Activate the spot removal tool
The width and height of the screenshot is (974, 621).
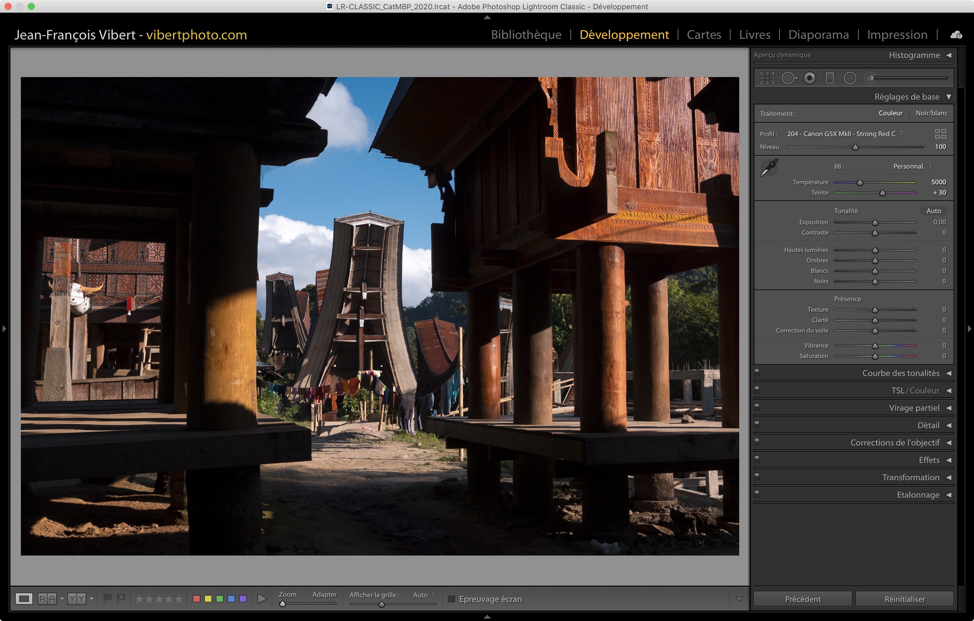coord(789,78)
